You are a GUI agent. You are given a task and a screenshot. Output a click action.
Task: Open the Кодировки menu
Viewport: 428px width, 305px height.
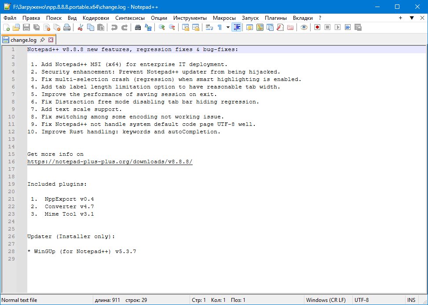point(96,18)
